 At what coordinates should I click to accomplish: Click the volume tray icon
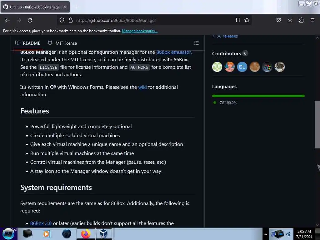point(288,234)
